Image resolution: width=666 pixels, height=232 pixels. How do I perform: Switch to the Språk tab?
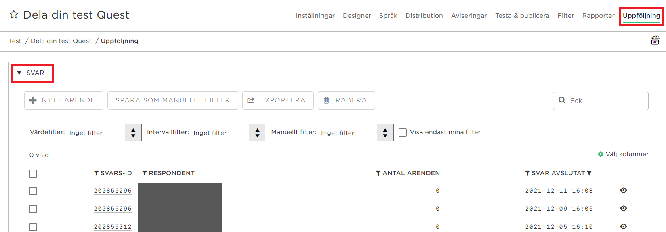coord(388,16)
